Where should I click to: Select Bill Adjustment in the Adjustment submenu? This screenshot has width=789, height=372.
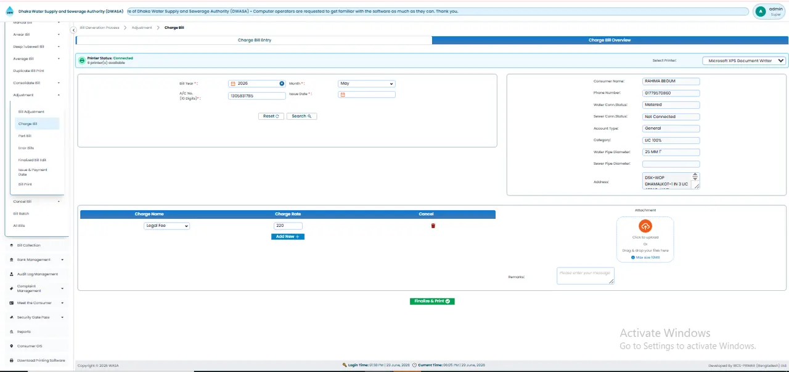pos(31,112)
